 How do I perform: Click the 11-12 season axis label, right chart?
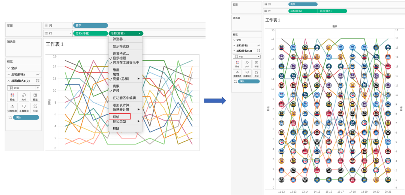point(282,192)
